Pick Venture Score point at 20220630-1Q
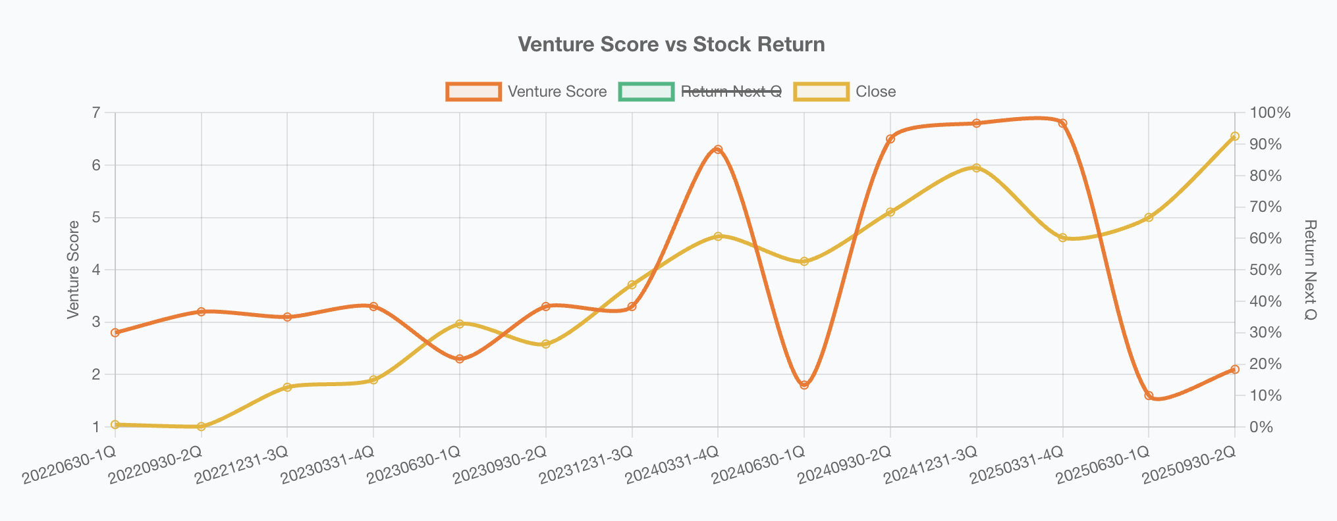 (x=115, y=333)
